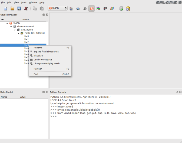The width and height of the screenshot is (182, 143).
Task: Open a study with the folder icon
Action: tap(12, 8)
